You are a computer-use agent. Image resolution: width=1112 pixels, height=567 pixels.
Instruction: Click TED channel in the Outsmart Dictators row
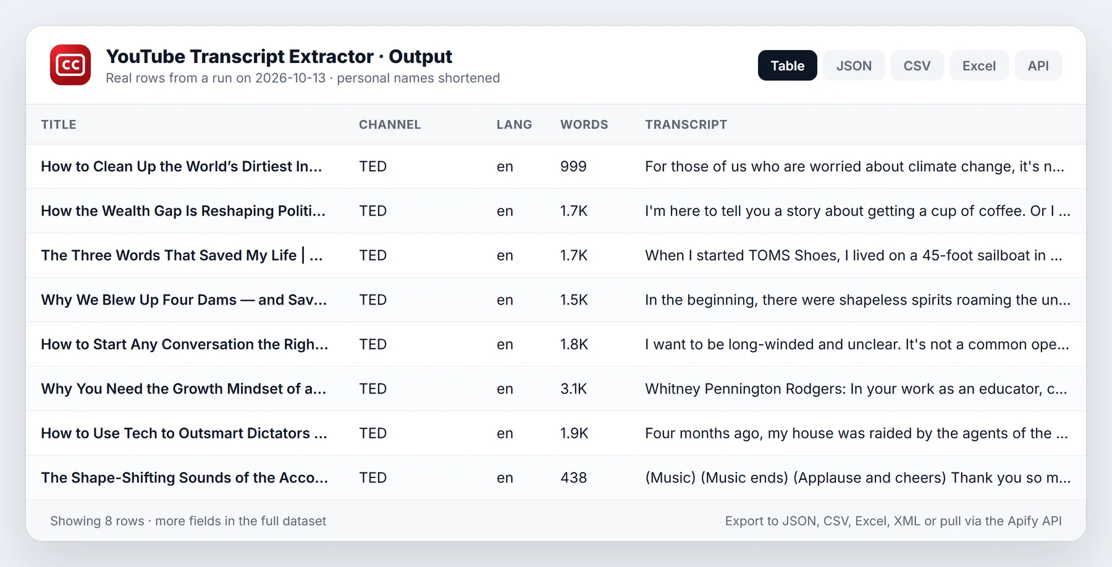pos(373,433)
